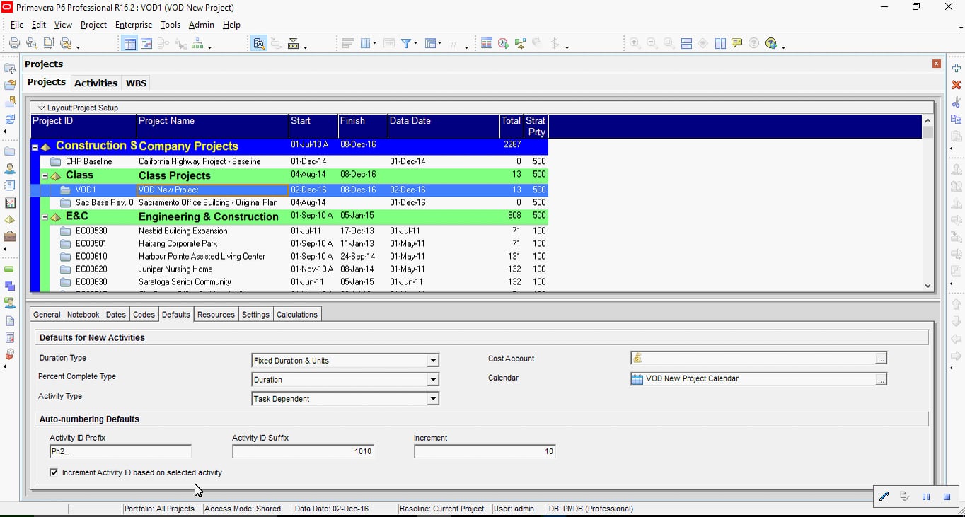Open Print Preview from the toolbar
Viewport: 965px width, 517px height.
31,44
